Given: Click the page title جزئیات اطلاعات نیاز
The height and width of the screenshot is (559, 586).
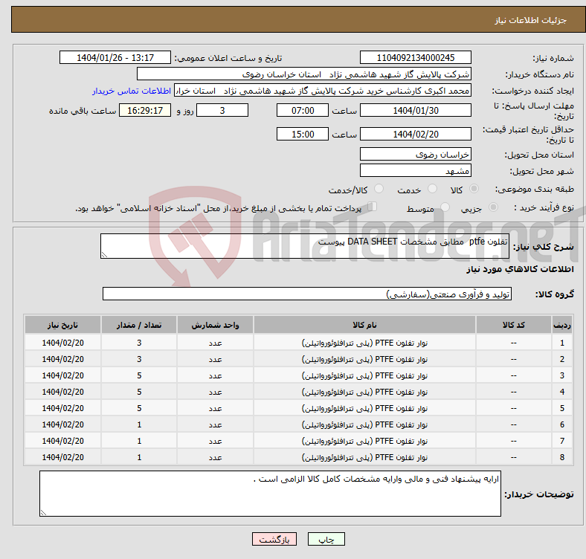Looking at the screenshot, I should pyautogui.click(x=531, y=20).
